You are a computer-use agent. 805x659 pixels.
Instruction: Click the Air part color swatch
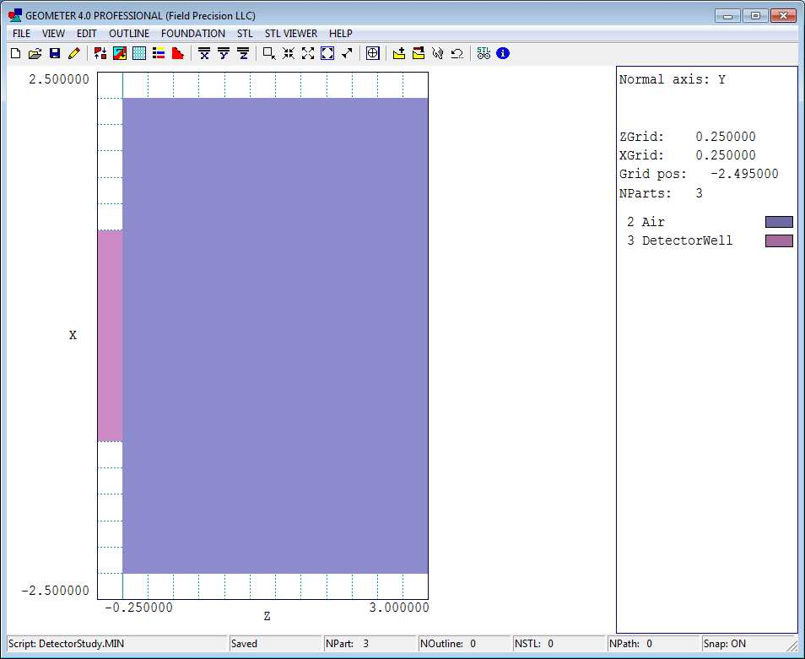(x=779, y=222)
